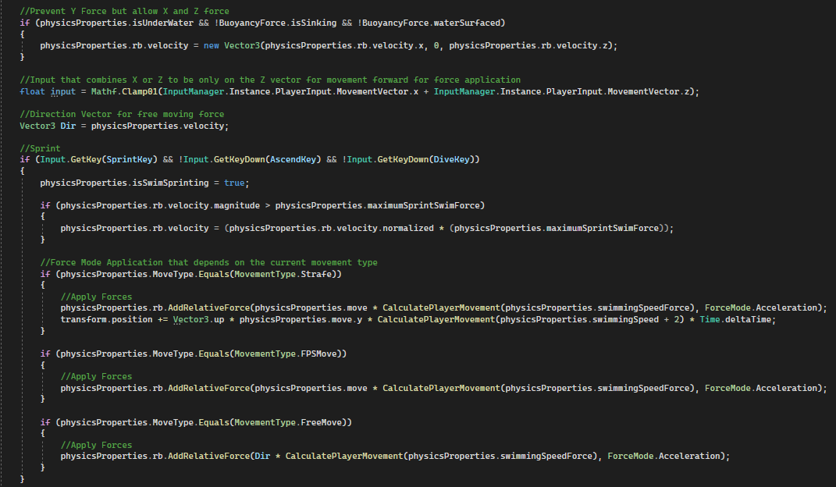Click the underlined "Vector3.up"
This screenshot has height=487, width=836.
[198, 320]
